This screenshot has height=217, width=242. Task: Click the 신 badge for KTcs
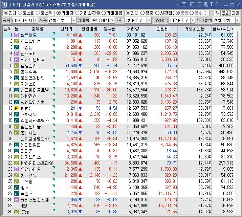click(17, 212)
